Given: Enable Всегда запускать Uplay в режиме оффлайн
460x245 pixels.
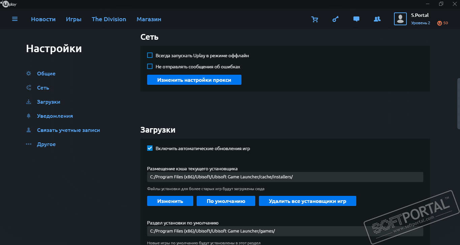Looking at the screenshot, I should coord(150,56).
